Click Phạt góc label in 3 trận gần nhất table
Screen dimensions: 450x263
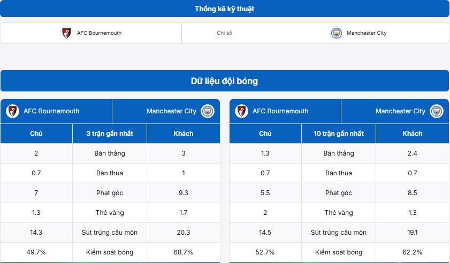pos(110,193)
